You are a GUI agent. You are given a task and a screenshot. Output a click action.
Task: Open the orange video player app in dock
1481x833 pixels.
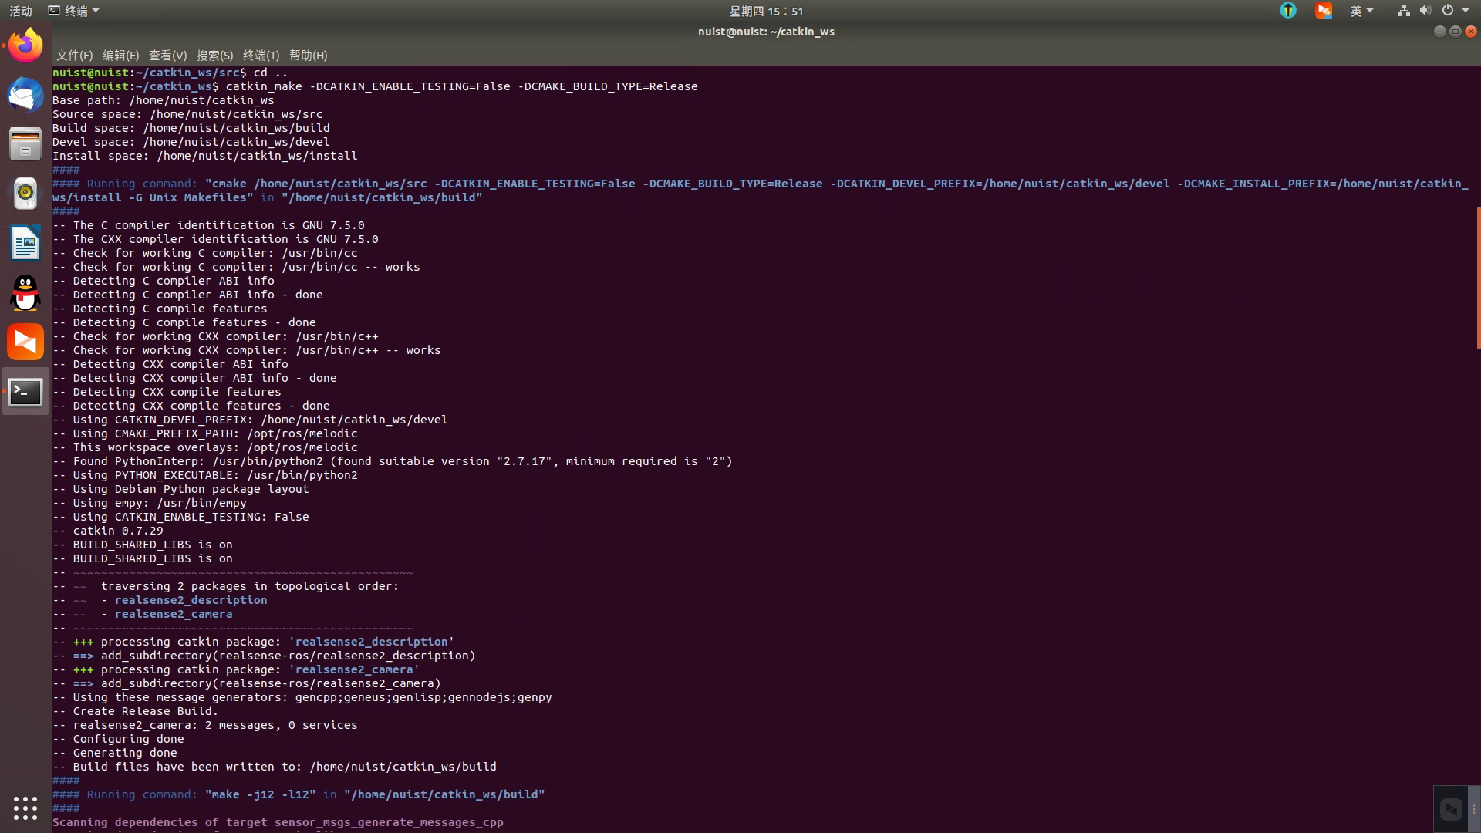click(x=25, y=342)
